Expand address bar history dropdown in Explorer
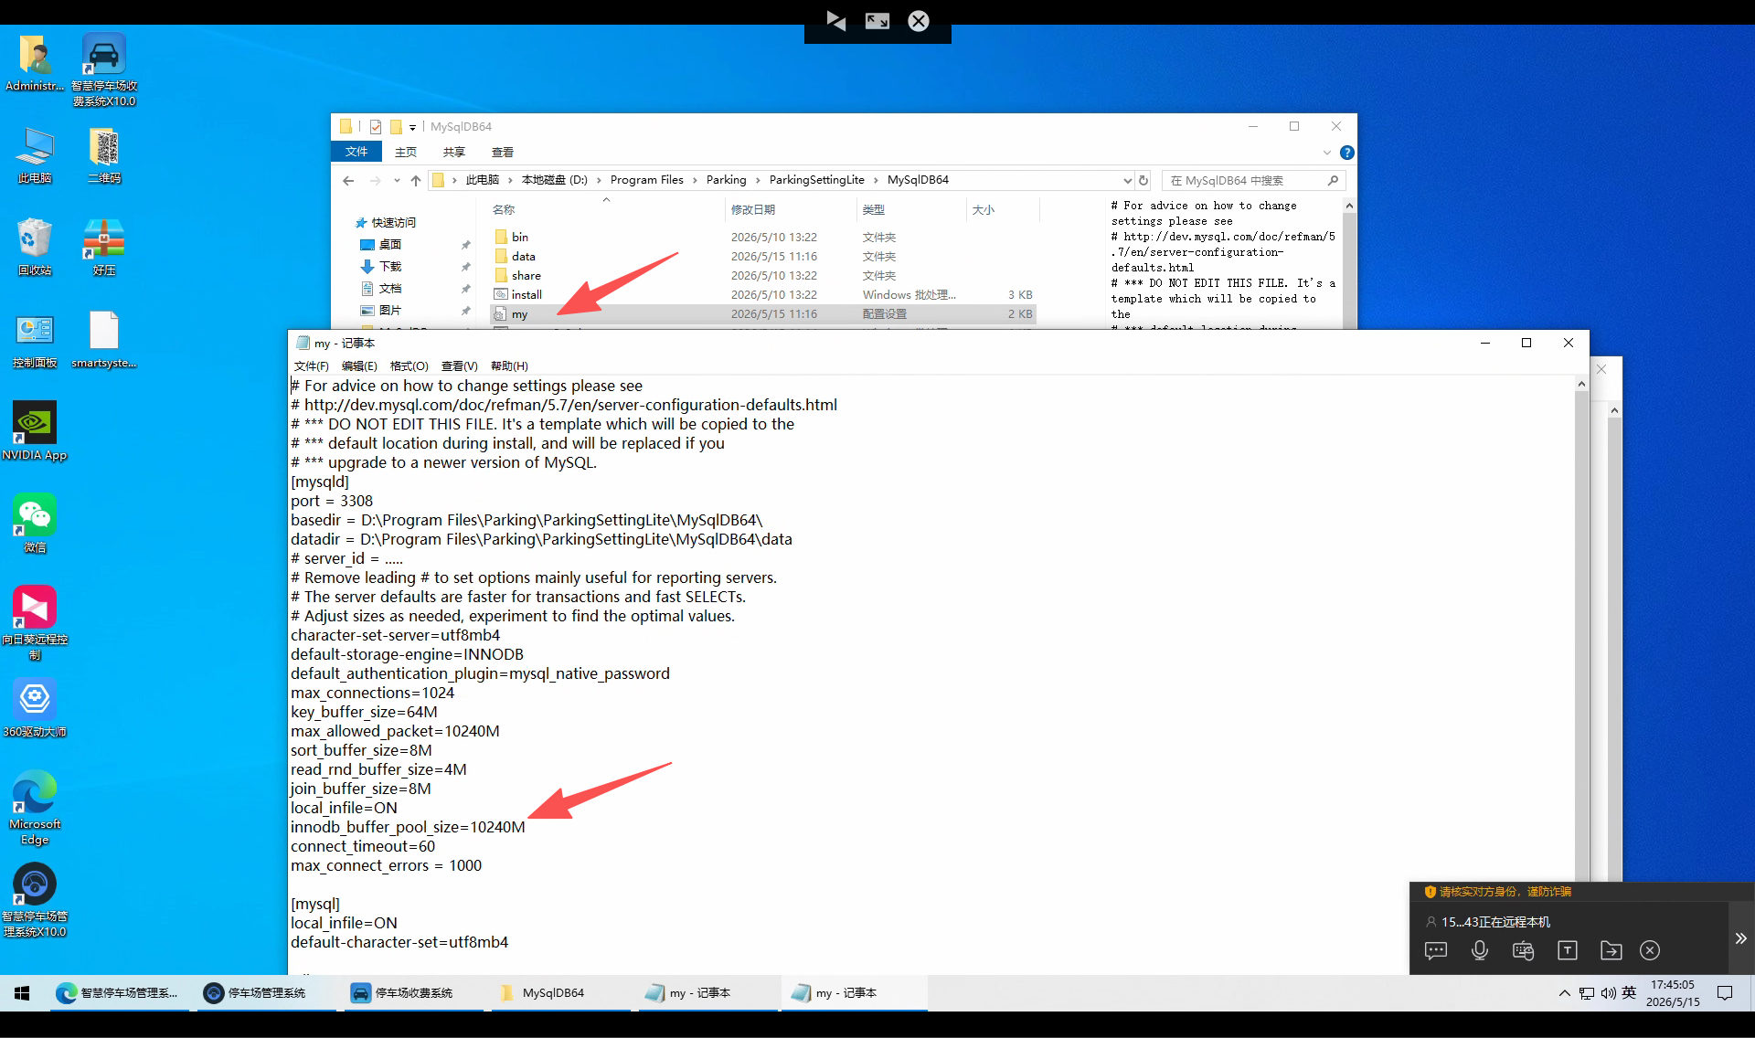1755x1038 pixels. coord(1127,180)
